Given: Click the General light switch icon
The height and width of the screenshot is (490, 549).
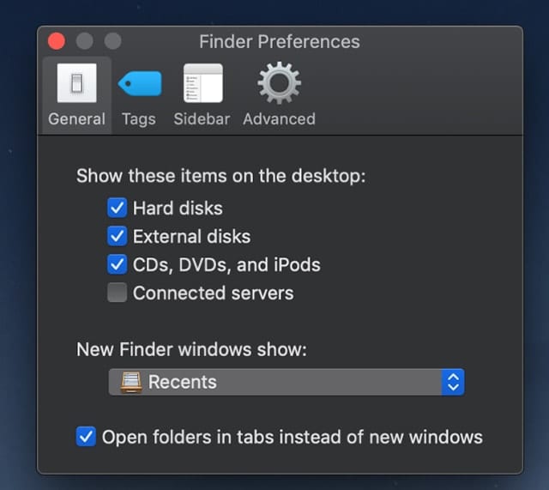Looking at the screenshot, I should point(76,83).
